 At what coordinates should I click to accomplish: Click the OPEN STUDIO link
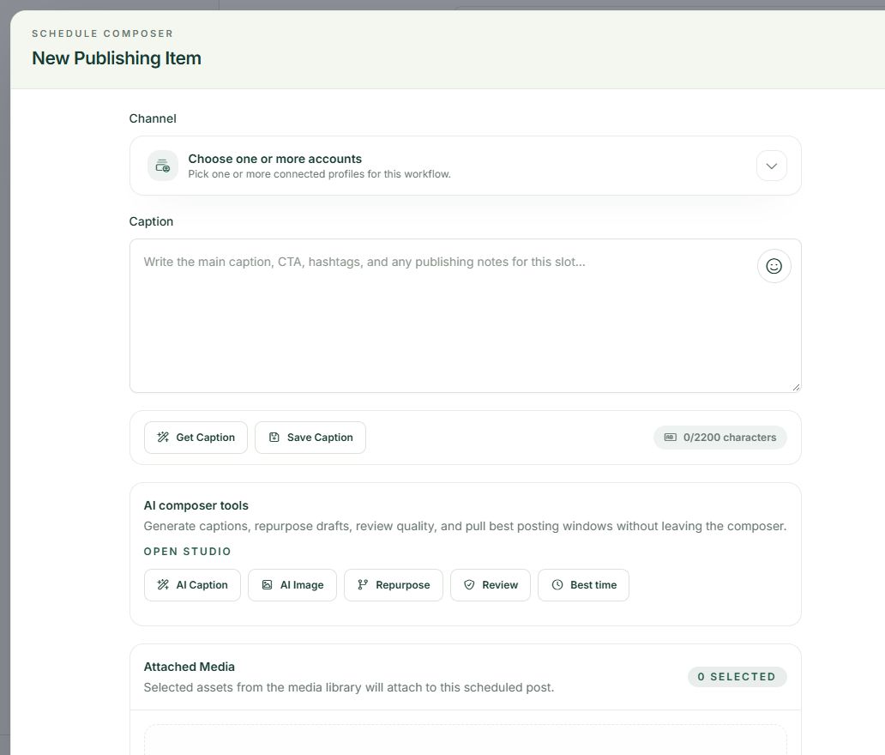(188, 551)
